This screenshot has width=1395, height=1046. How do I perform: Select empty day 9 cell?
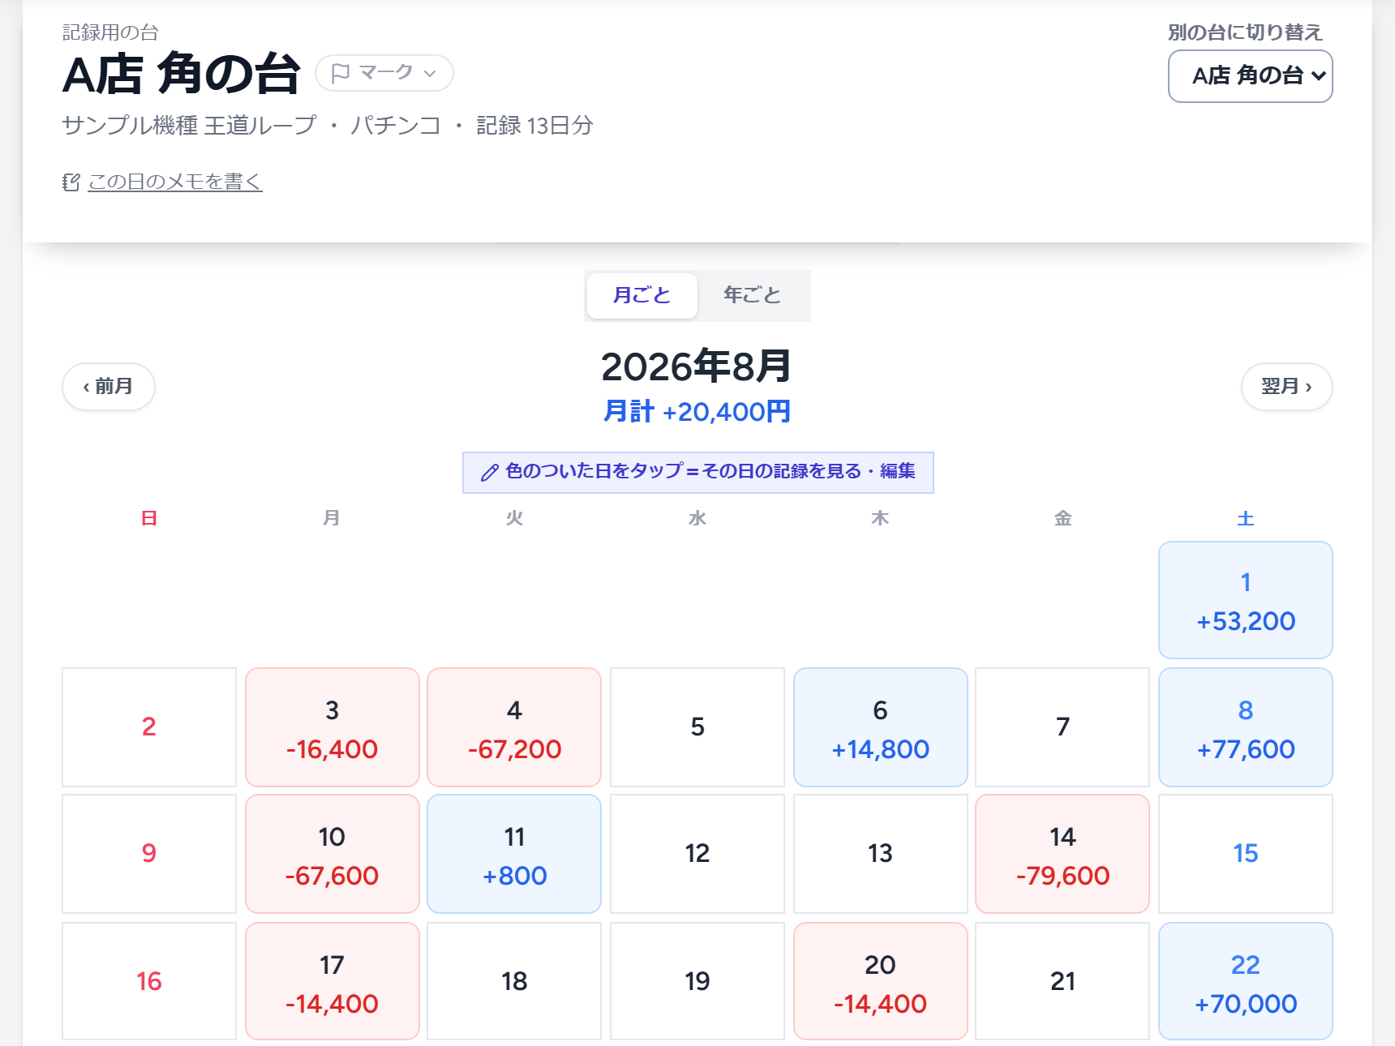click(149, 854)
